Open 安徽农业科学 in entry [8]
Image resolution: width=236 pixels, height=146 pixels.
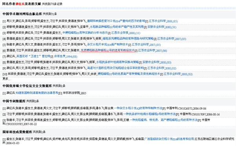click(151, 62)
